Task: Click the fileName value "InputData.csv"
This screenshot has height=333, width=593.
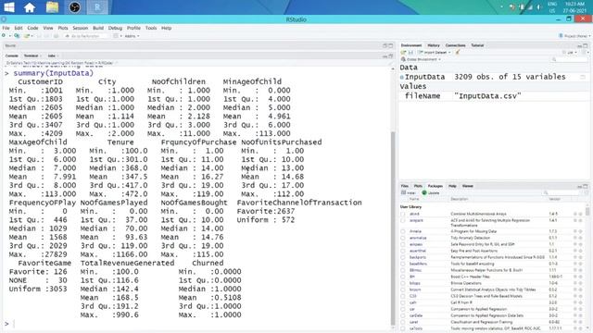Action: (x=487, y=96)
